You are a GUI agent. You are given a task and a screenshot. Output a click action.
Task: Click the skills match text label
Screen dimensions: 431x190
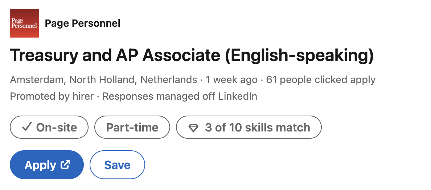(x=278, y=128)
